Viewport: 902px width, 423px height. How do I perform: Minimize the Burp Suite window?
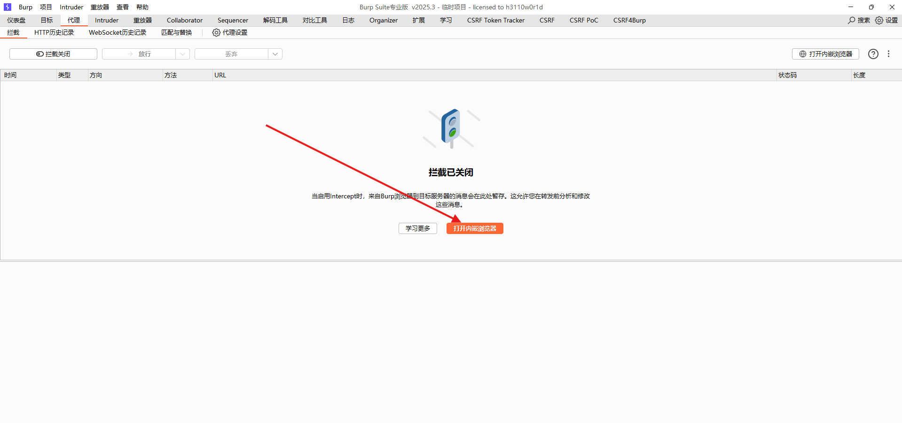pyautogui.click(x=851, y=7)
